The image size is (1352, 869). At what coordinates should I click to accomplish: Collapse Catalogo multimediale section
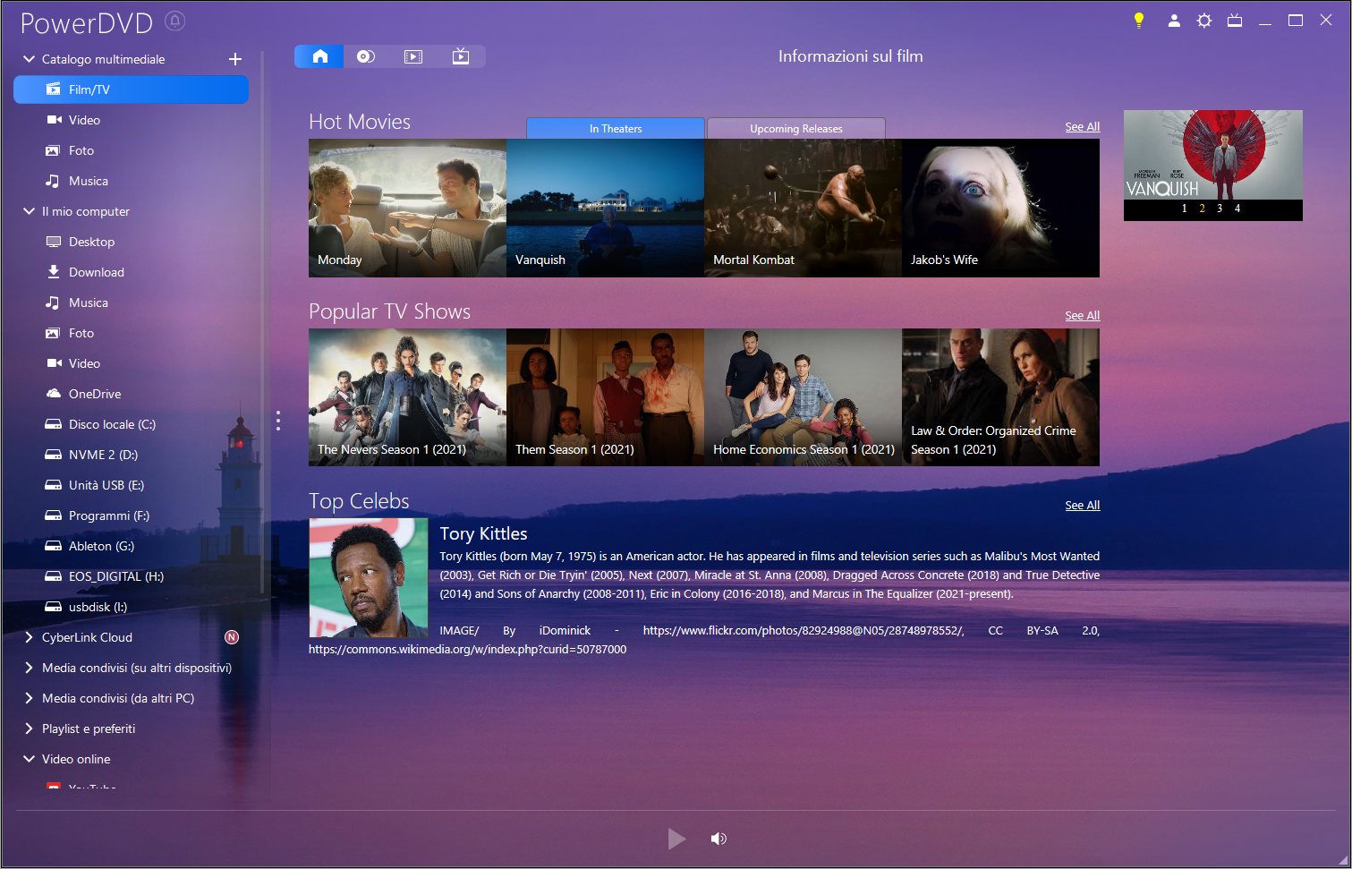29,59
